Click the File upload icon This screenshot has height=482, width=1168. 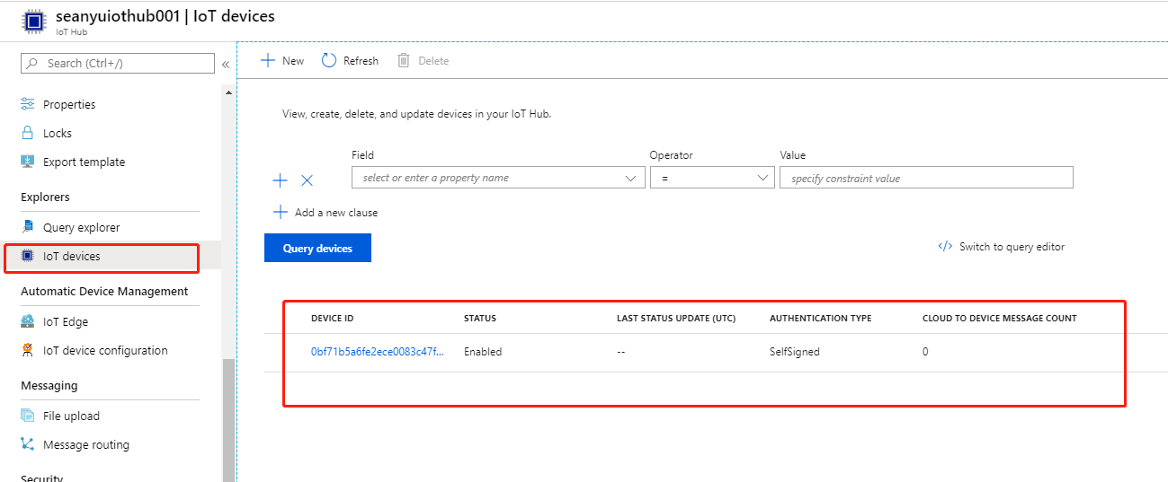[x=28, y=416]
